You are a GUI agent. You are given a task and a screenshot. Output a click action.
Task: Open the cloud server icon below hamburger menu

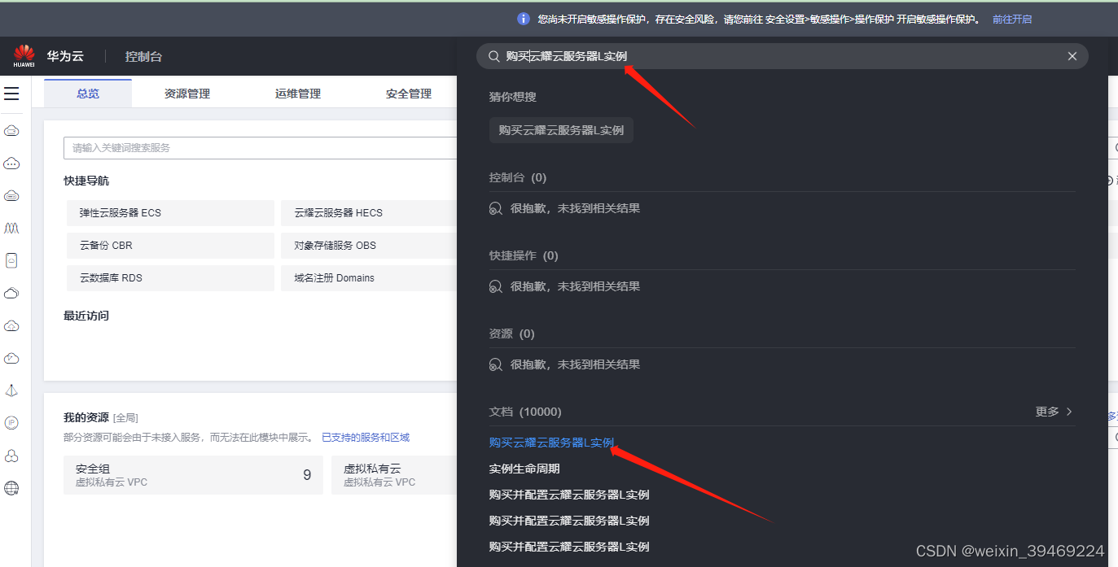click(x=11, y=131)
